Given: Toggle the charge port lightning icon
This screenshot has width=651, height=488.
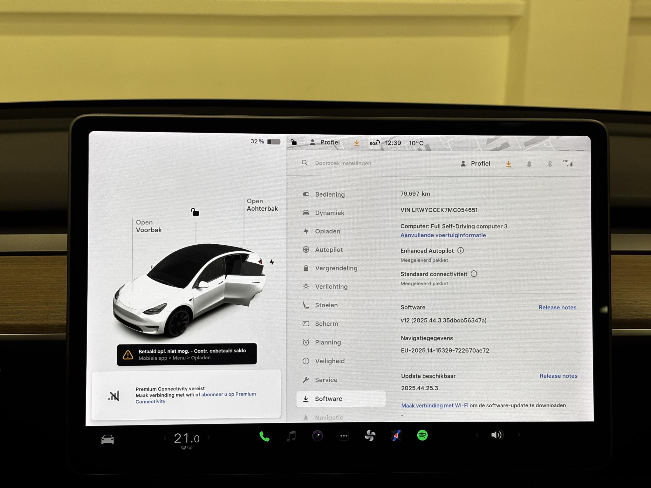Looking at the screenshot, I should point(272,262).
